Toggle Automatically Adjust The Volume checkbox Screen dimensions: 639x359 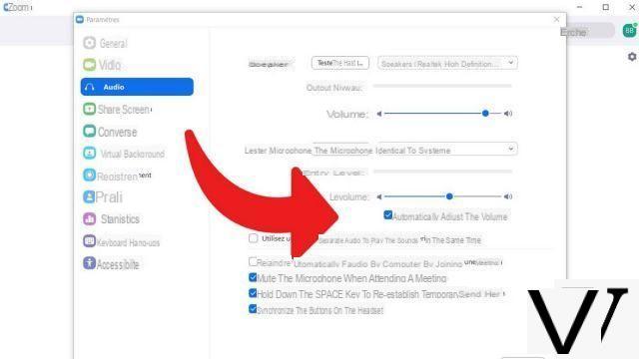click(388, 215)
